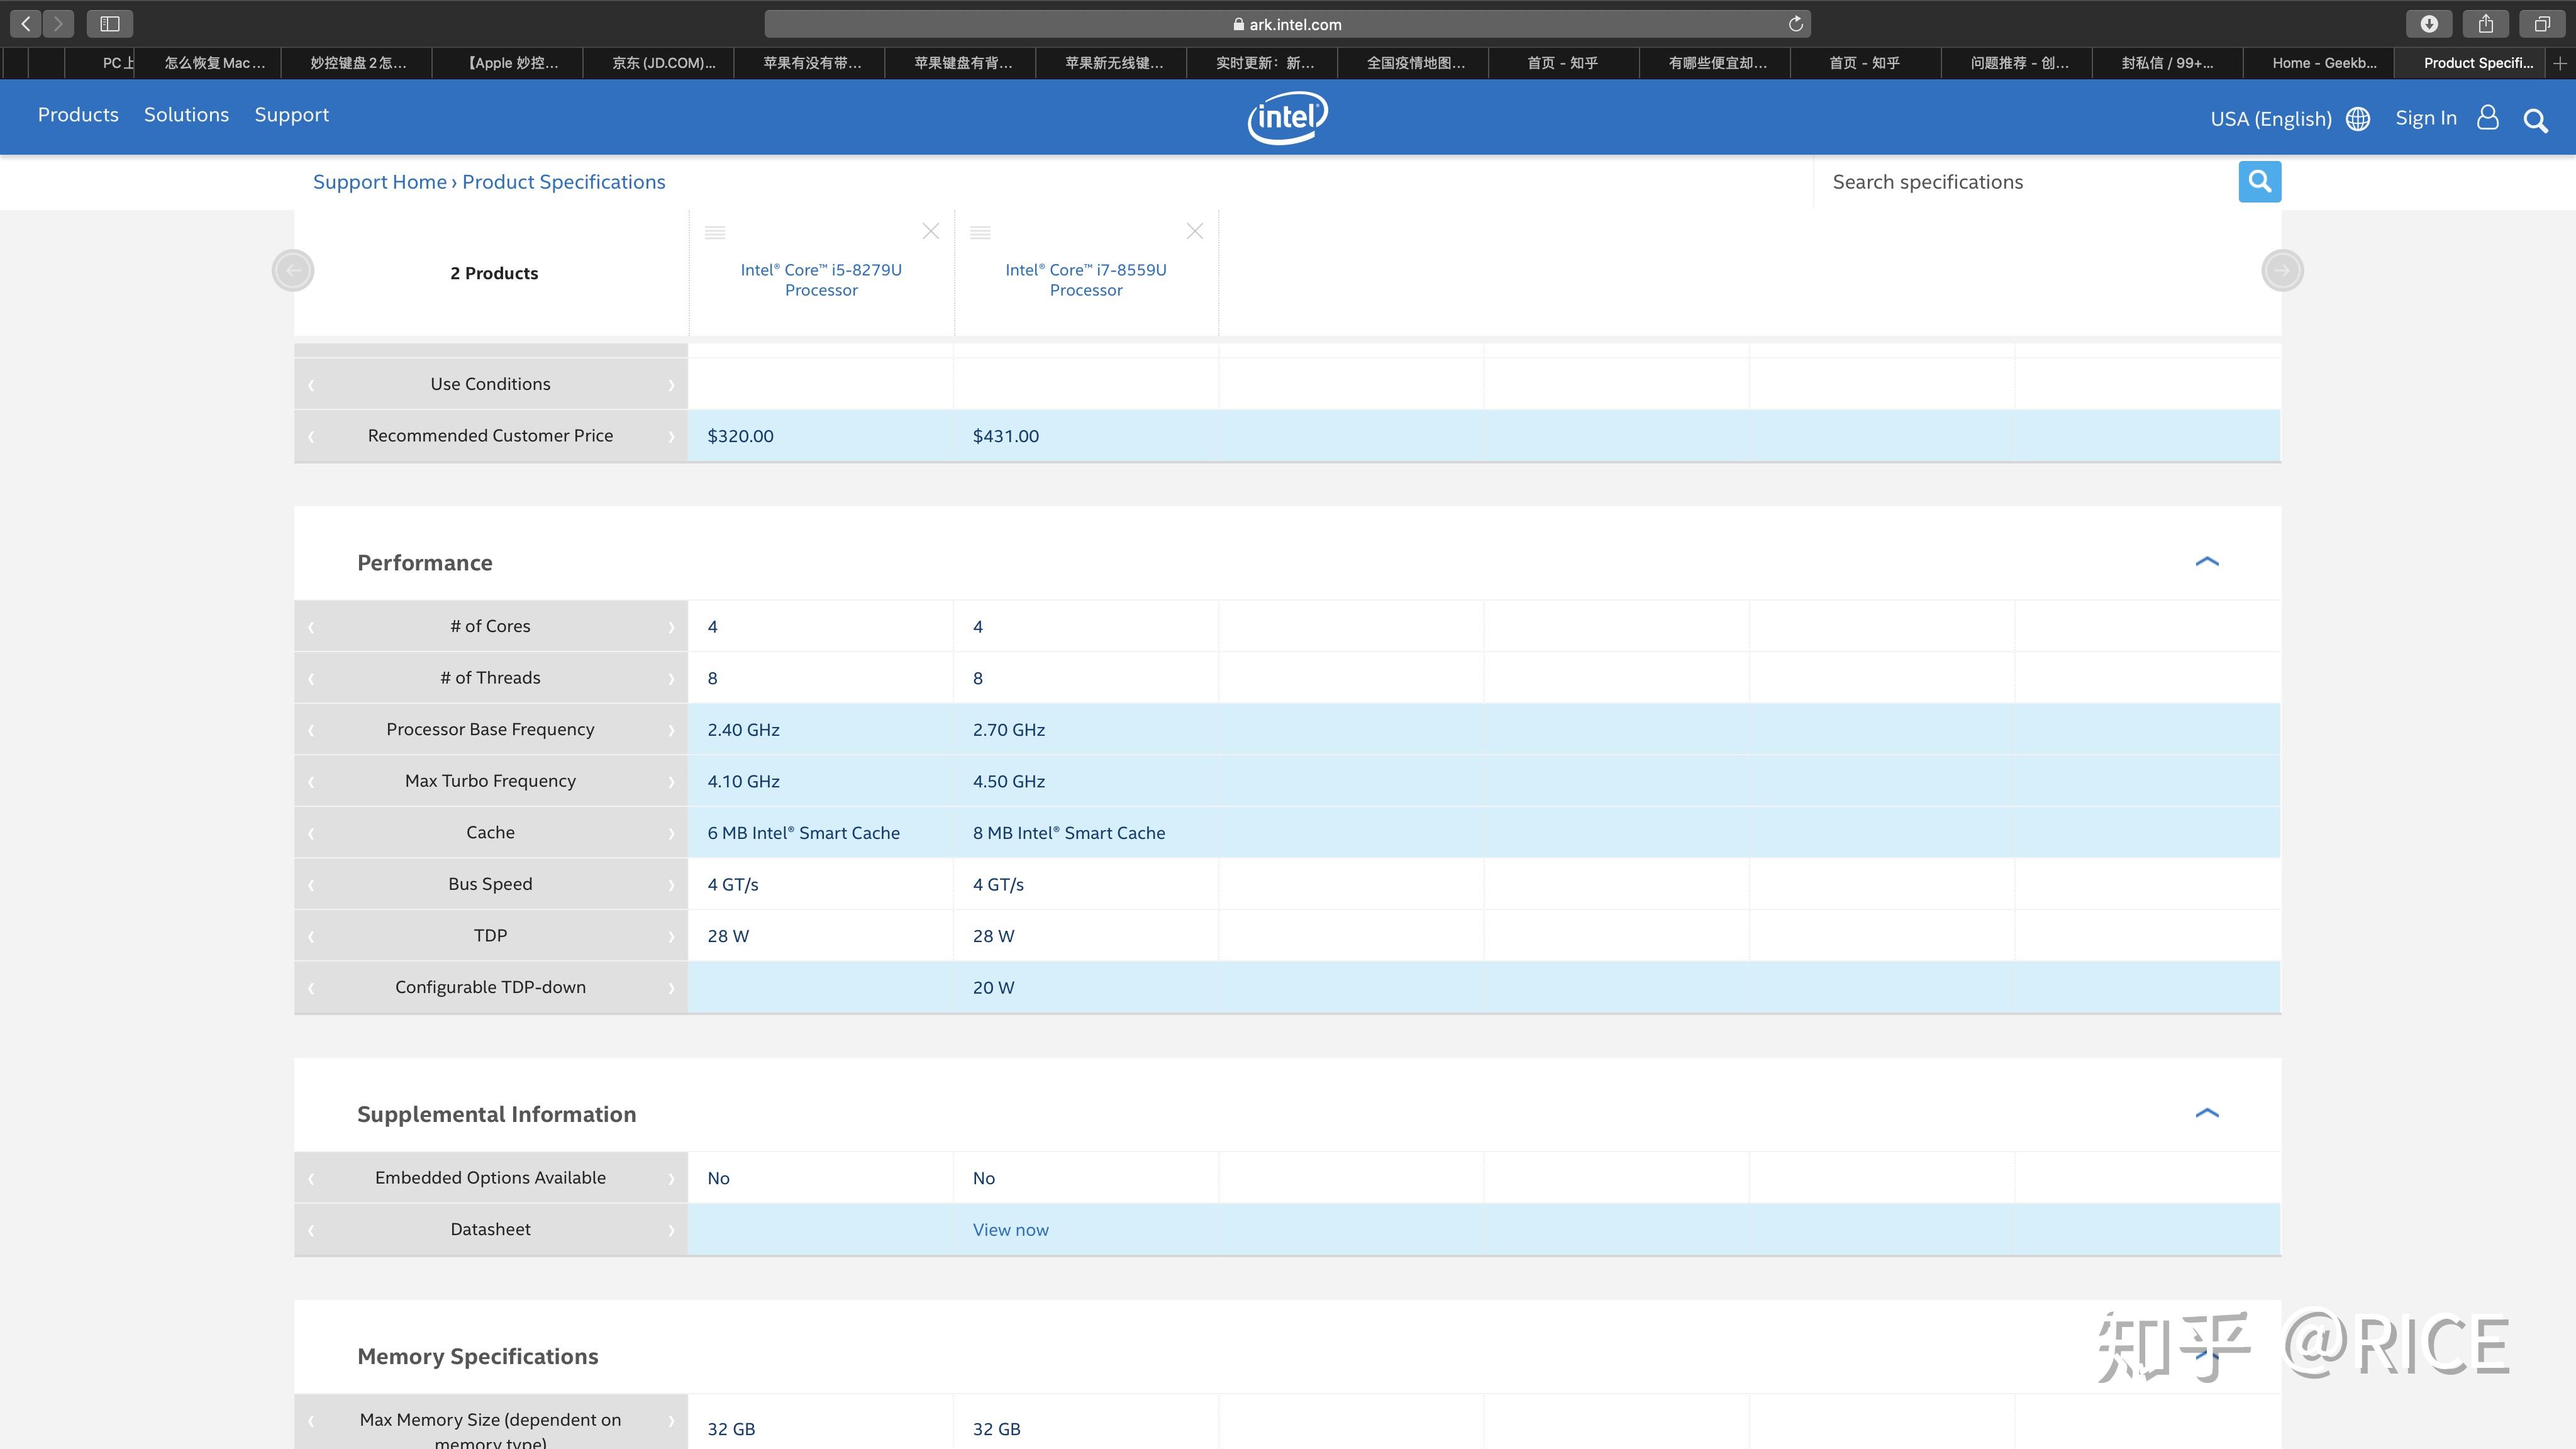Collapse the Performance section chevron

coord(2207,562)
